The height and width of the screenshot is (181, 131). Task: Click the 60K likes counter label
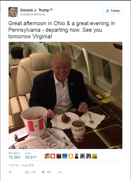[x=49, y=172]
